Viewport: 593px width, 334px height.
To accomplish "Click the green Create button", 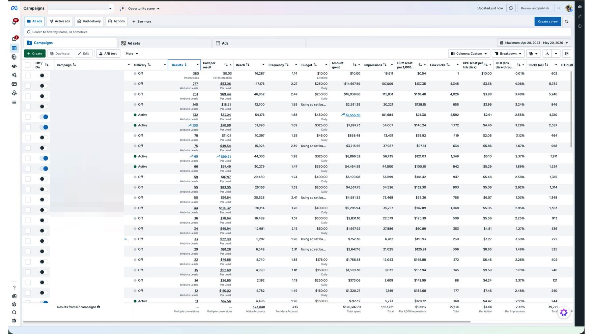I will 35,53.
